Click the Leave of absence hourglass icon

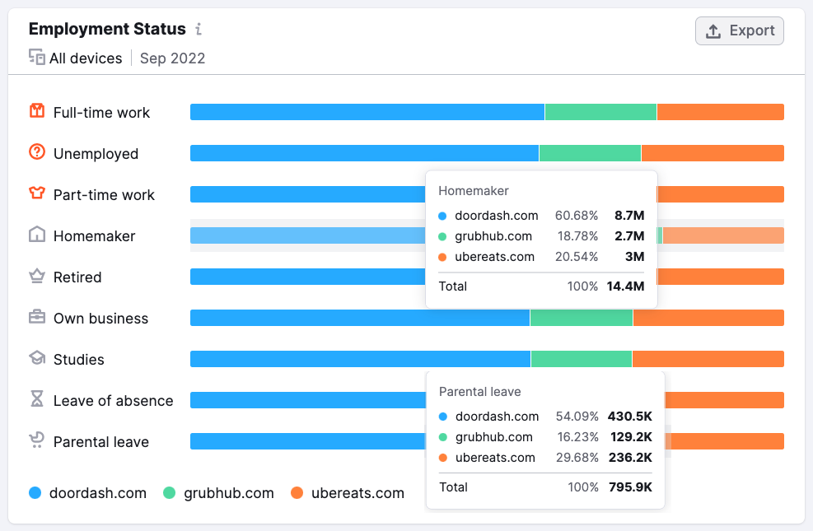pyautogui.click(x=37, y=399)
